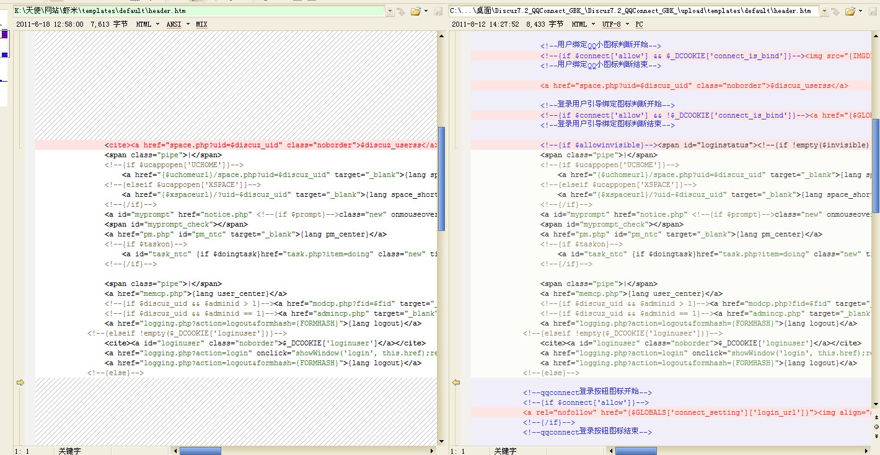Open the left file browse folder icon

point(415,11)
